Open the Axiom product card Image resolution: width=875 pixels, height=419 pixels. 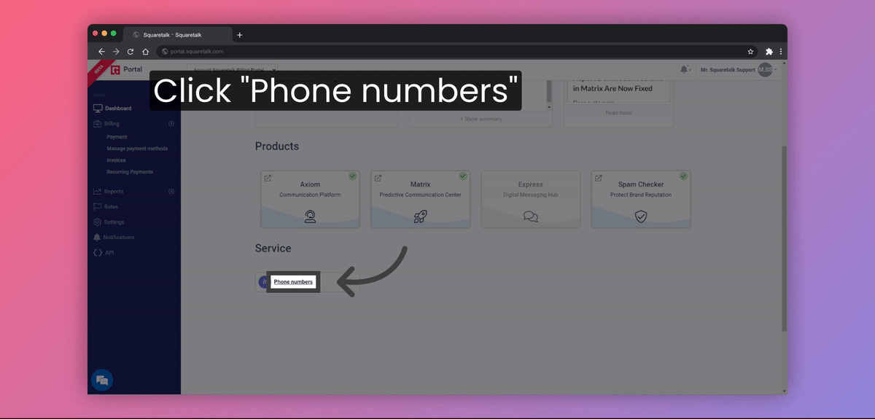click(310, 199)
